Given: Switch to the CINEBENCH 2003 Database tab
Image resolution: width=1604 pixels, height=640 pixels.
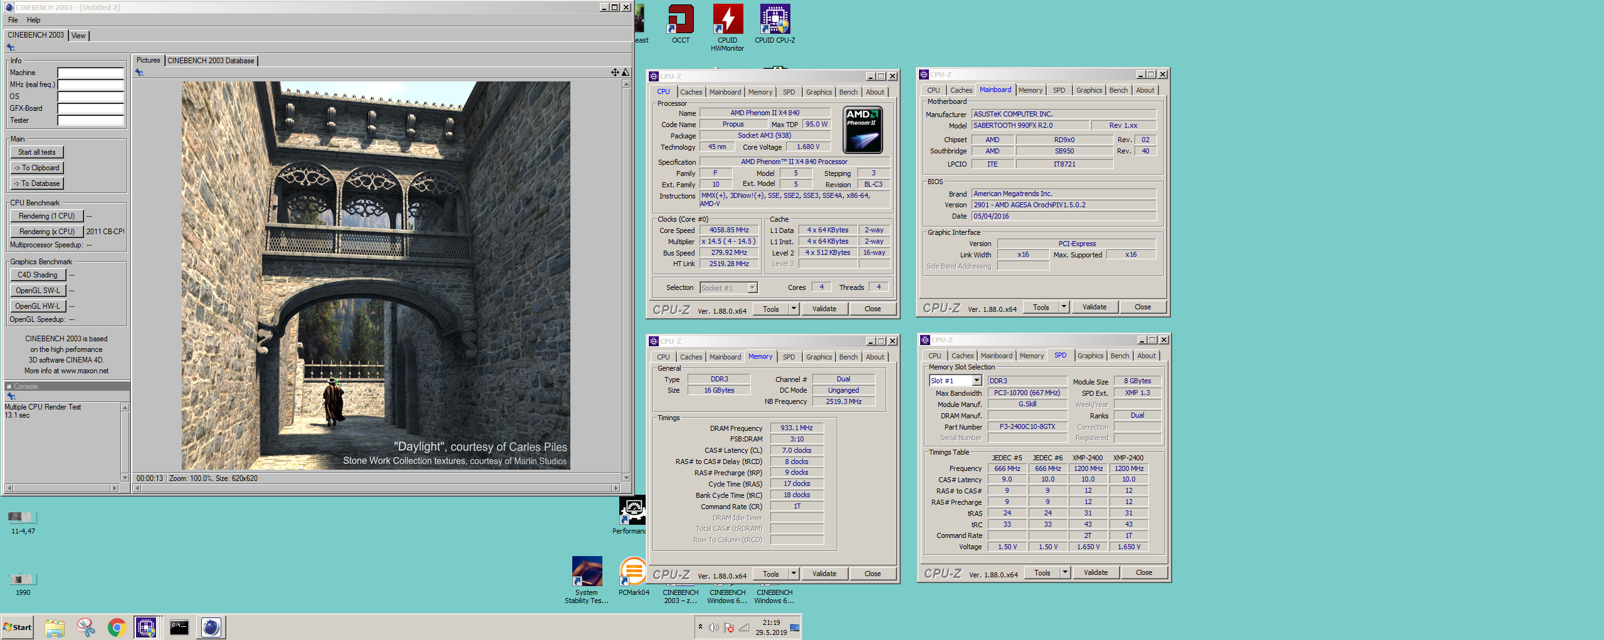Looking at the screenshot, I should pos(211,61).
